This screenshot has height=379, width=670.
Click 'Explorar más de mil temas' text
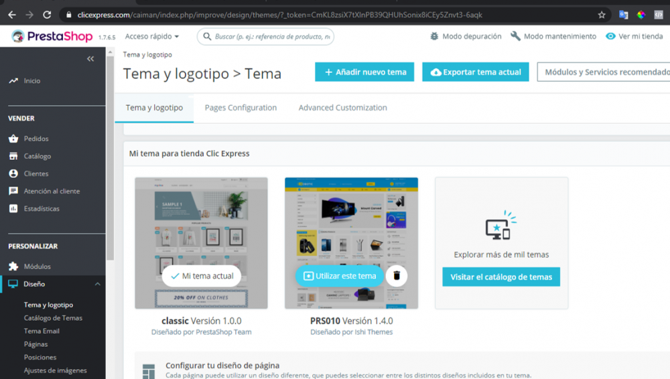point(501,254)
